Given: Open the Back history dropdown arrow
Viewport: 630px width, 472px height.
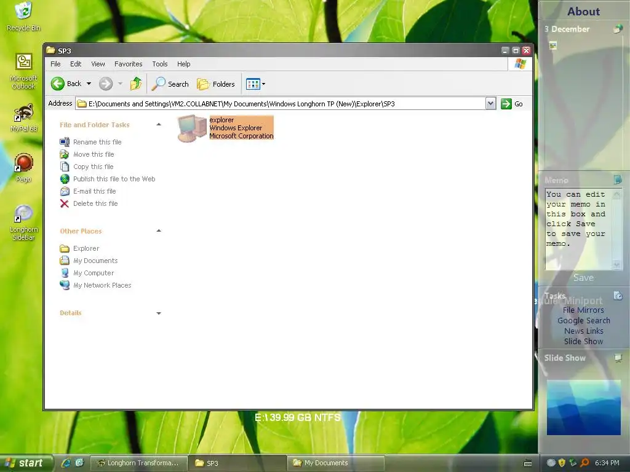Looking at the screenshot, I should [x=89, y=84].
